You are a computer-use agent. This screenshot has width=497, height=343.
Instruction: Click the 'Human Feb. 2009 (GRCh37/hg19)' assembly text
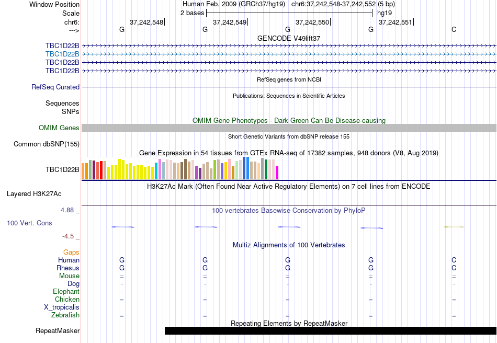[x=234, y=4]
